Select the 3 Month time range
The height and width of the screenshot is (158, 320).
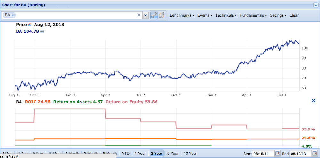pyautogui.click(x=91, y=153)
